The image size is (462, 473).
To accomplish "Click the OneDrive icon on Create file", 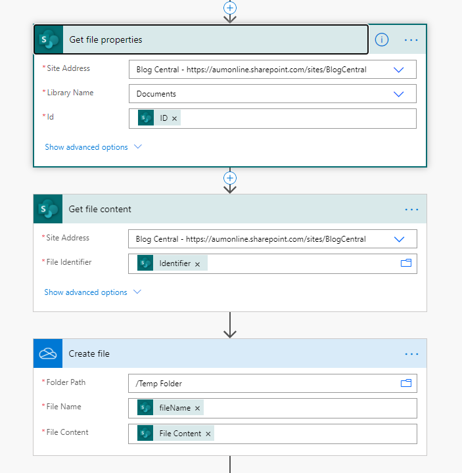I will coord(48,353).
